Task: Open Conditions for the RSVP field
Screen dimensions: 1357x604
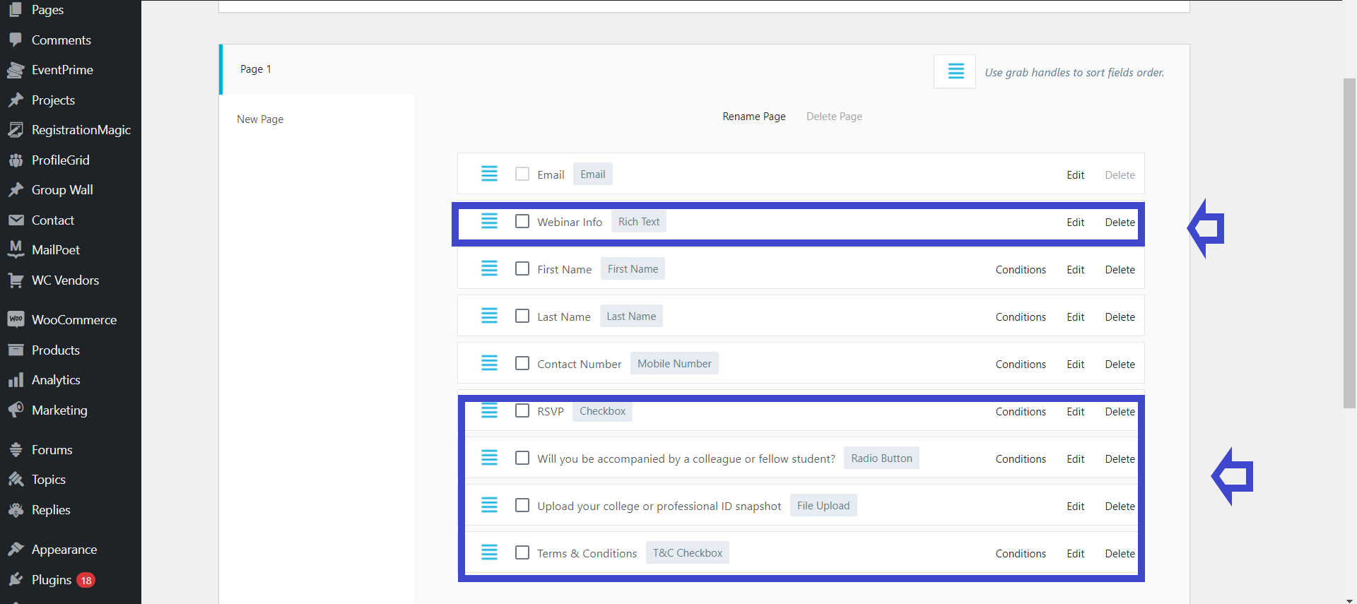Action: [1020, 411]
